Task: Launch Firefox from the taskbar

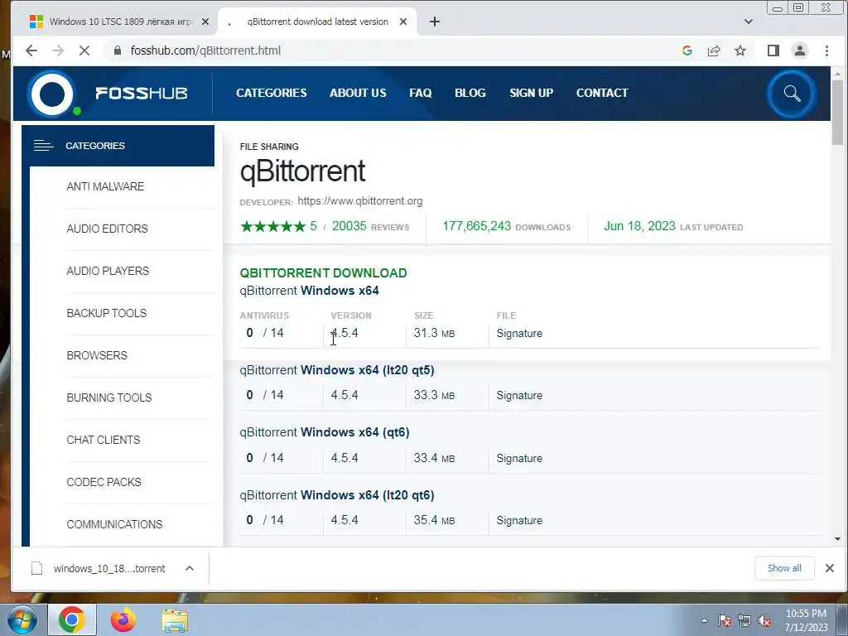Action: tap(123, 619)
